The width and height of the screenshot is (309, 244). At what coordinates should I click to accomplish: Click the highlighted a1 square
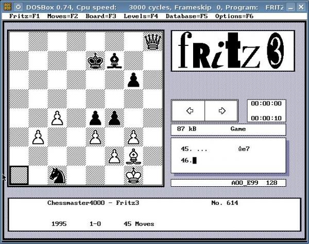[x=19, y=175]
